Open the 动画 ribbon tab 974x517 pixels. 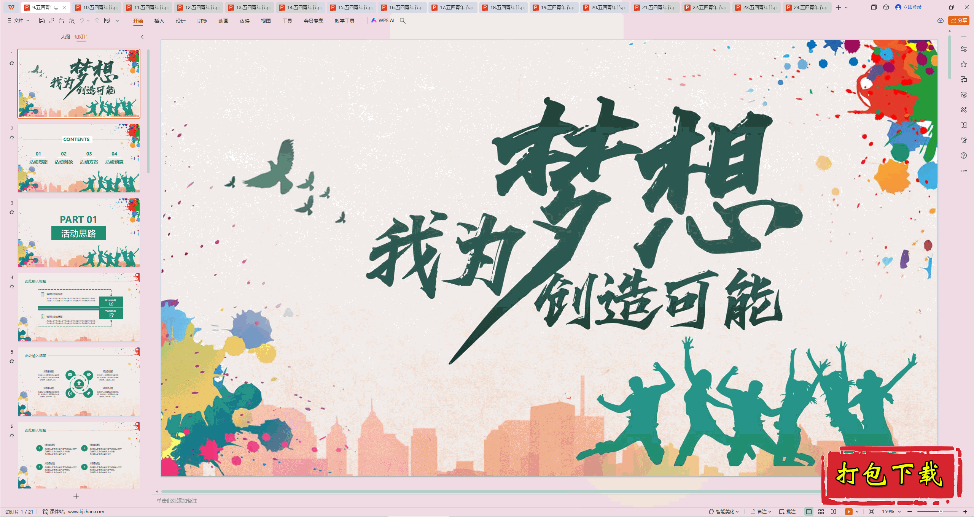click(223, 21)
